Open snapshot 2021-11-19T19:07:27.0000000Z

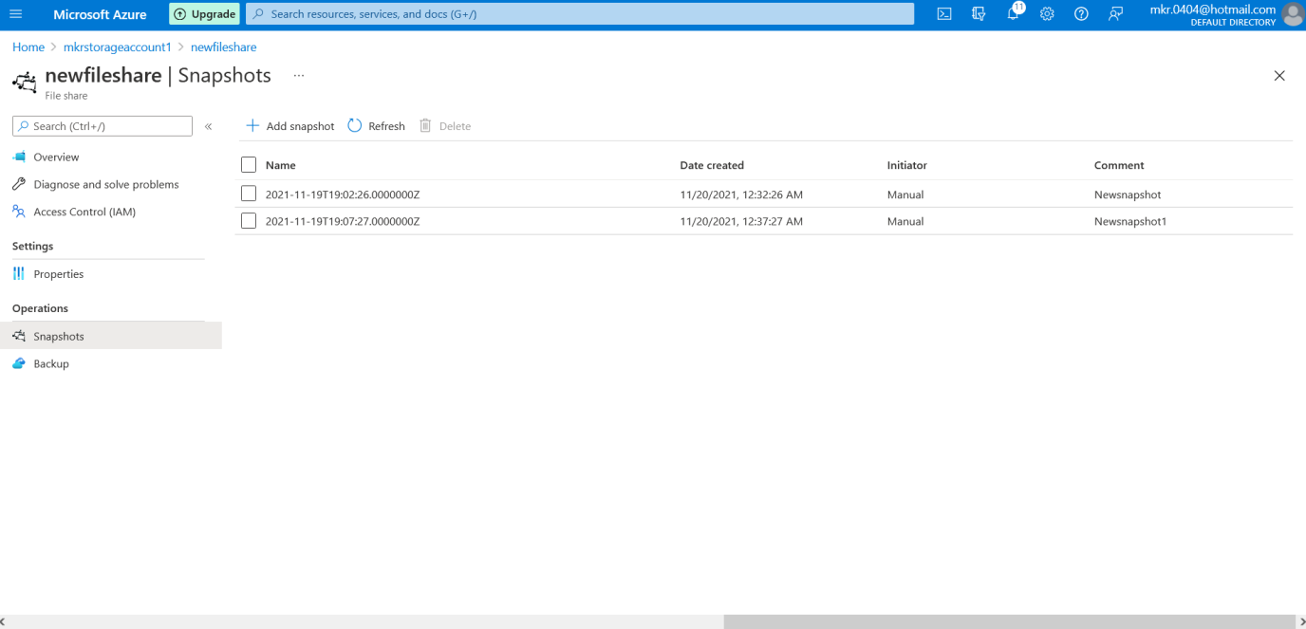(x=343, y=221)
